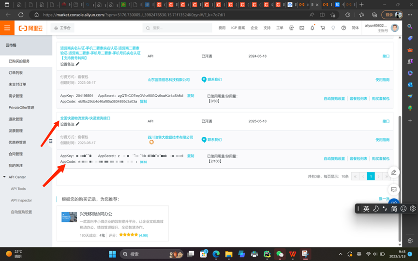
Task: Open IME emoji panel
Action: (403, 208)
